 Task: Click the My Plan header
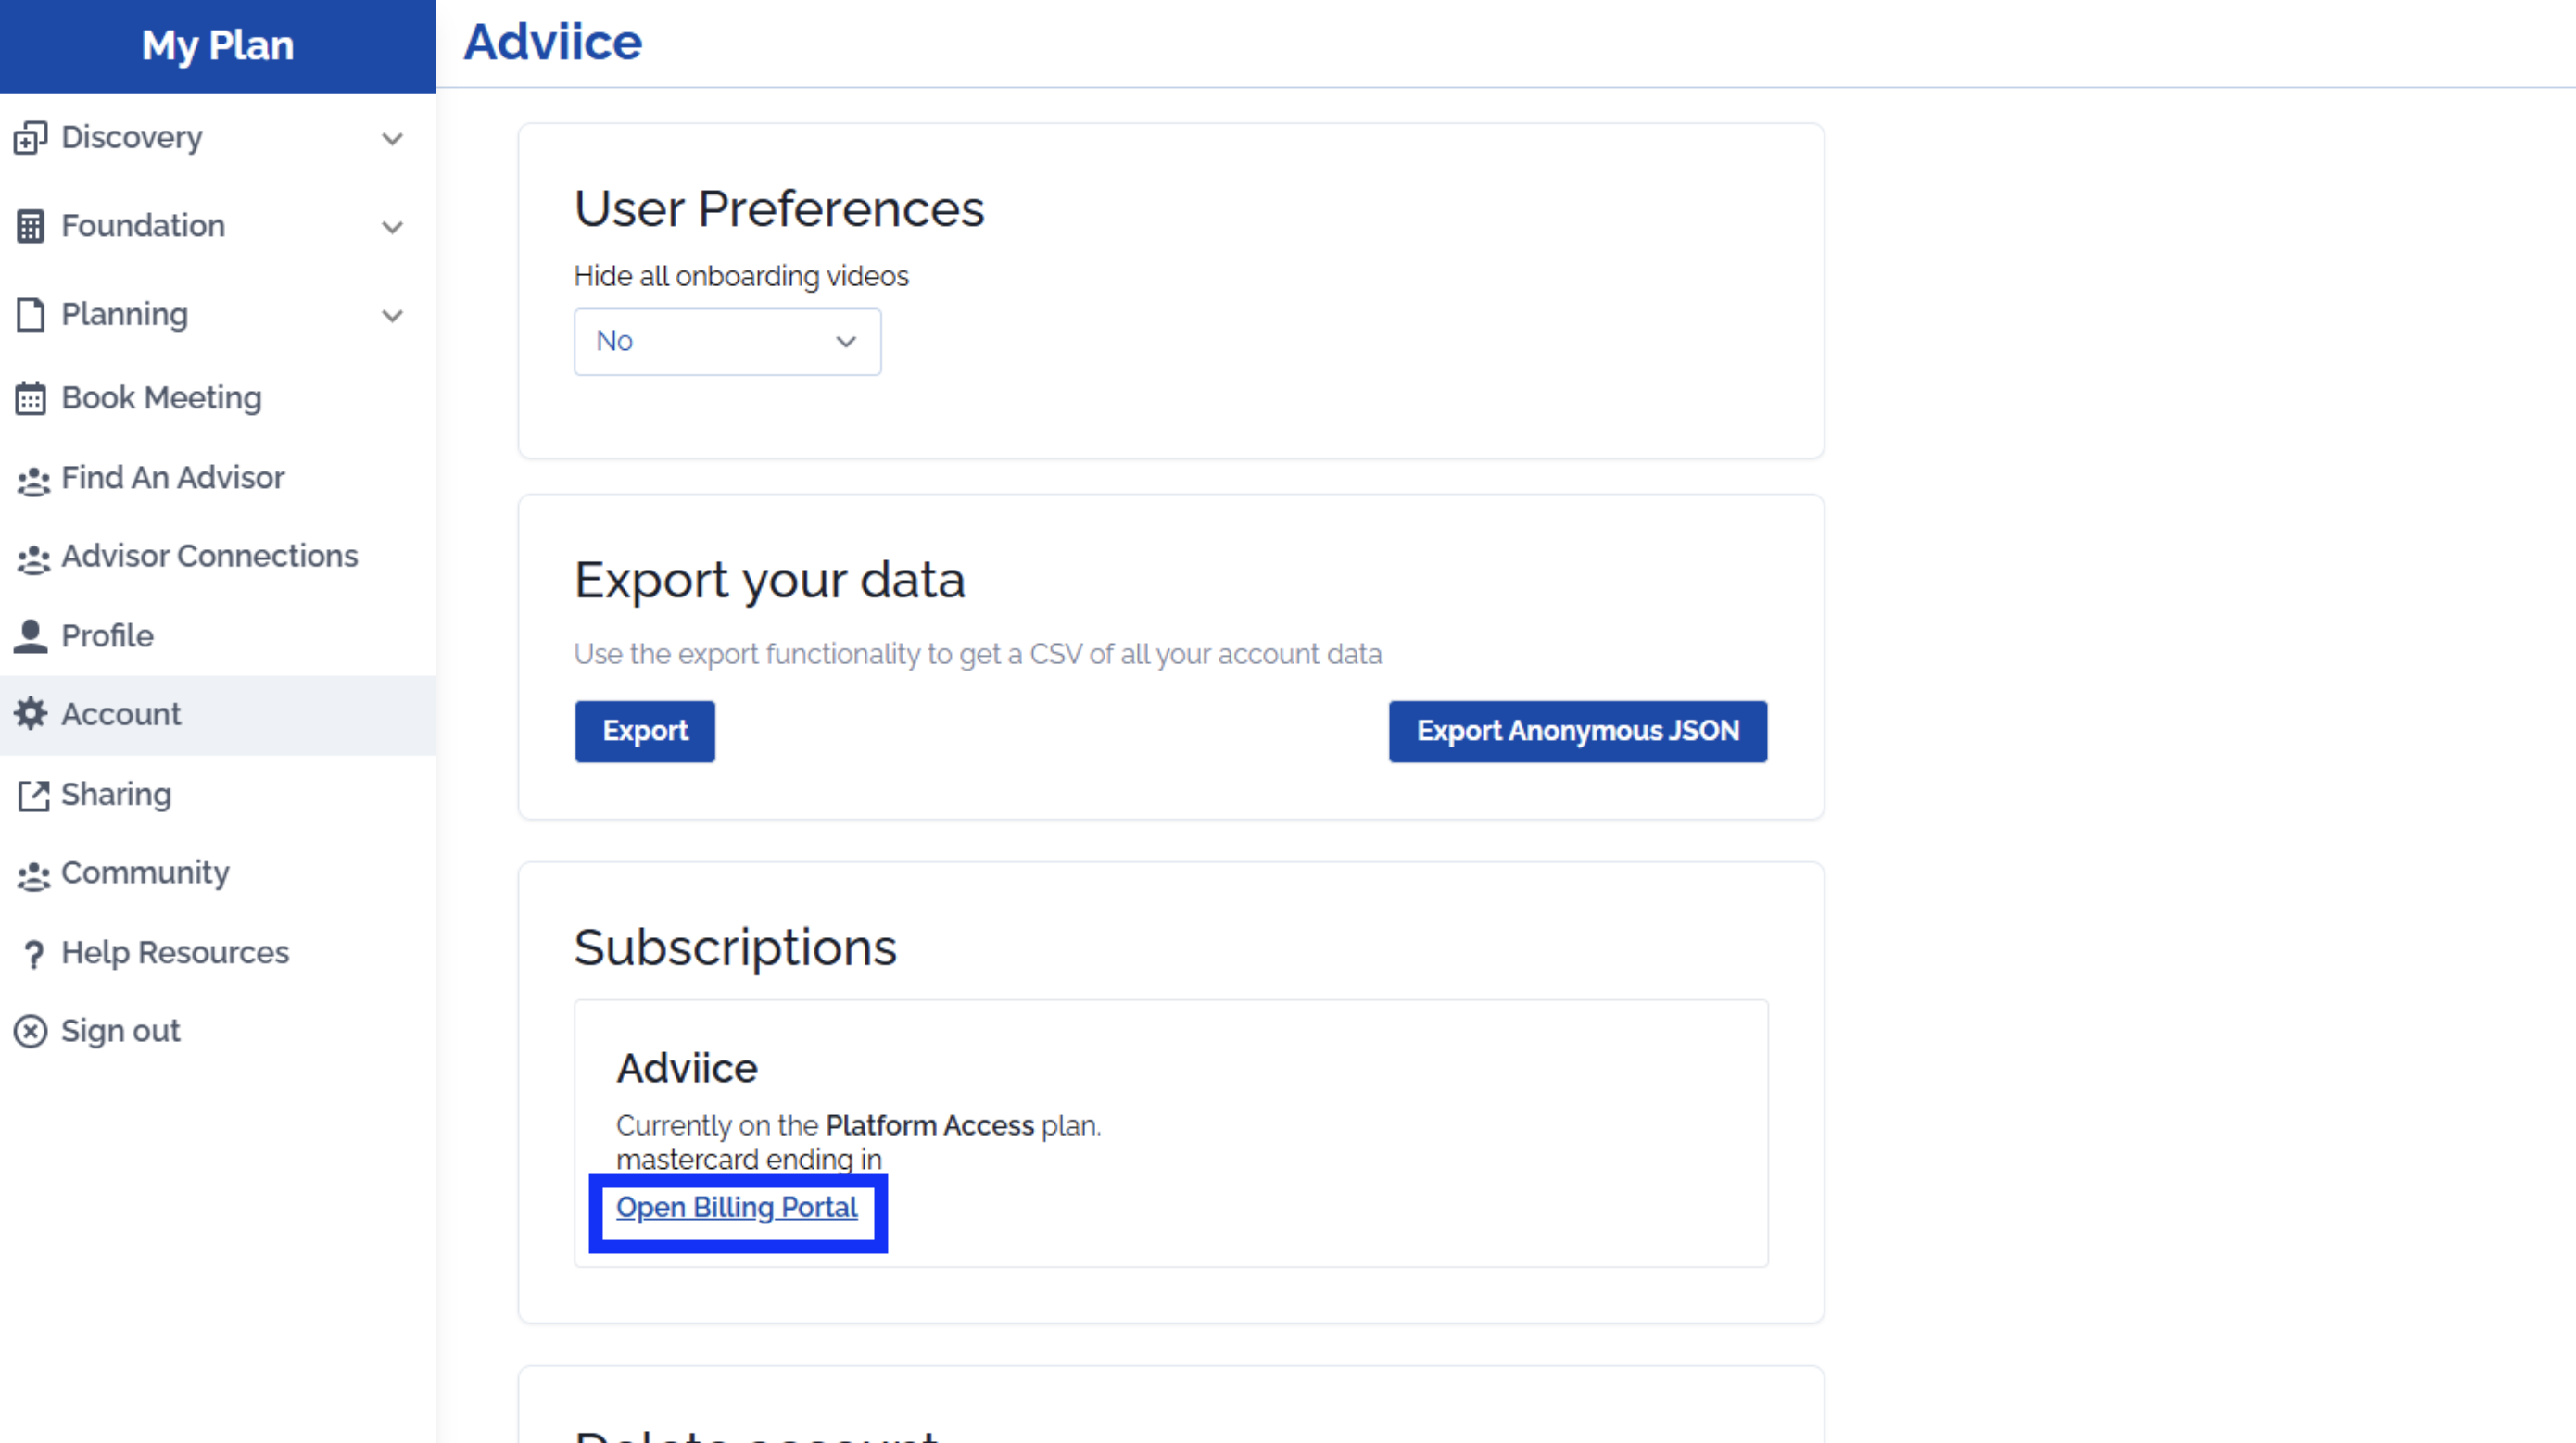(217, 45)
